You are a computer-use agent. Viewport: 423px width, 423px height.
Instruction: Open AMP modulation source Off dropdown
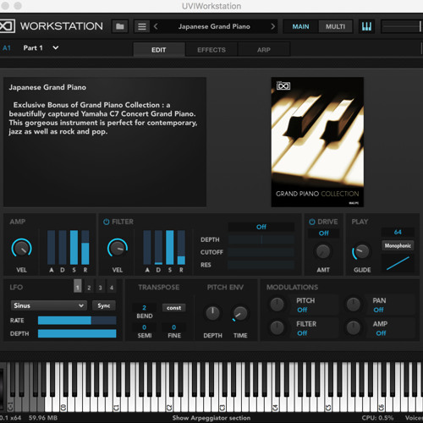point(381,333)
